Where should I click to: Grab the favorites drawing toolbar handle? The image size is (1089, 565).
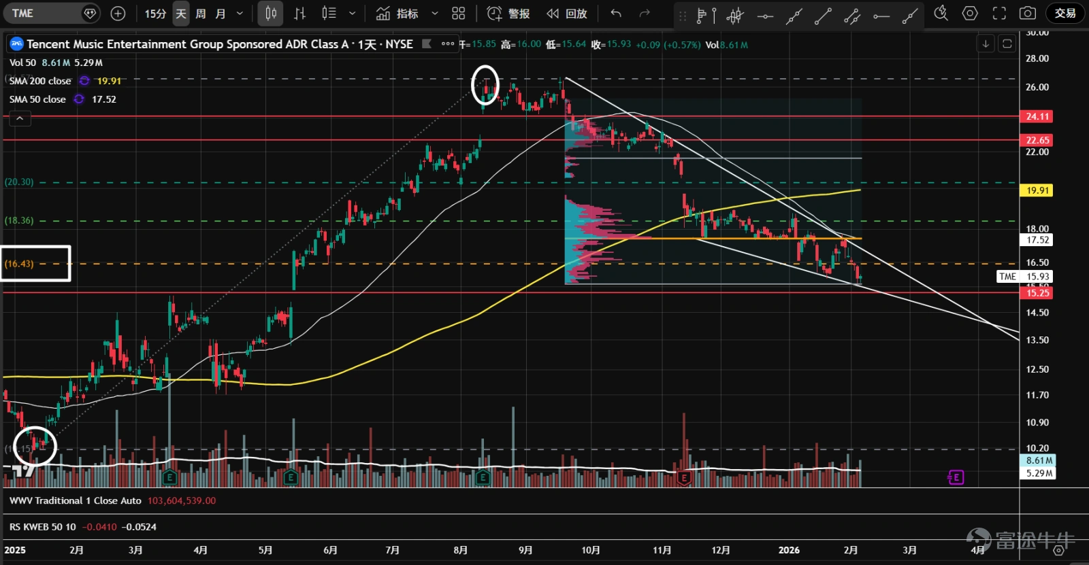click(683, 15)
